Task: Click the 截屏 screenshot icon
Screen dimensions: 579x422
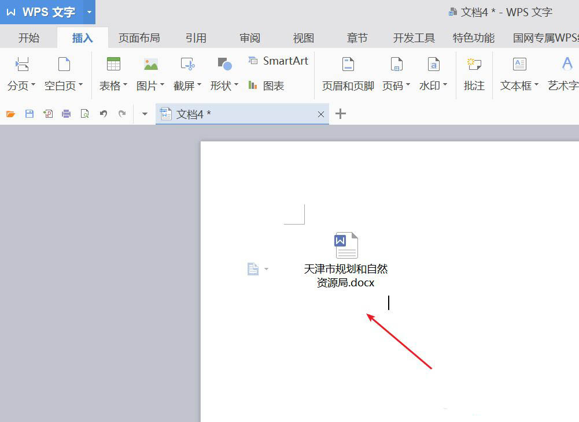Action: [187, 64]
